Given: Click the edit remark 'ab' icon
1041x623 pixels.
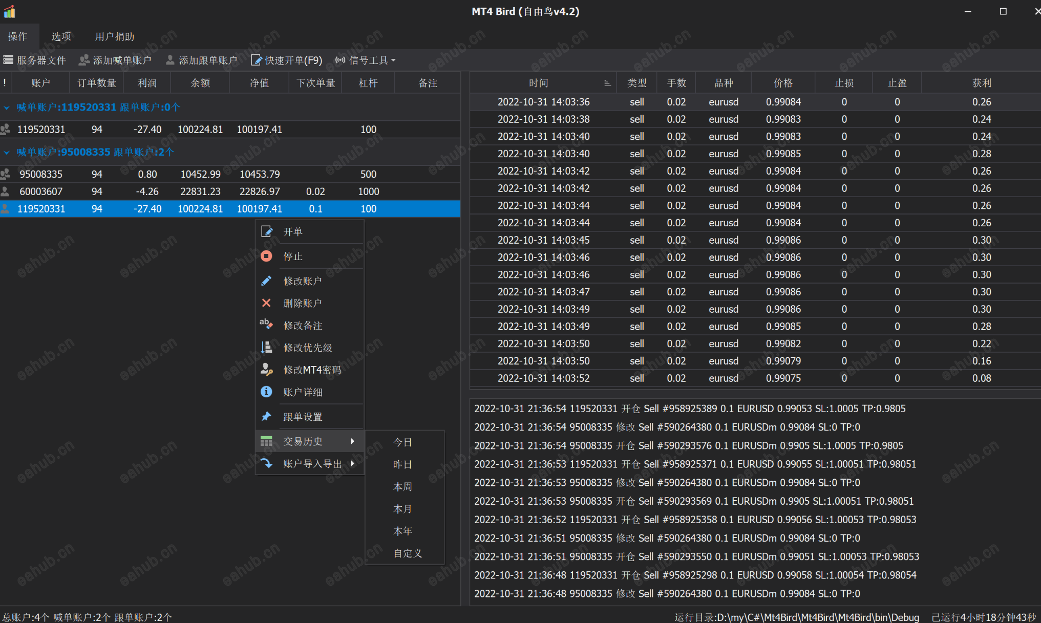Looking at the screenshot, I should tap(266, 325).
